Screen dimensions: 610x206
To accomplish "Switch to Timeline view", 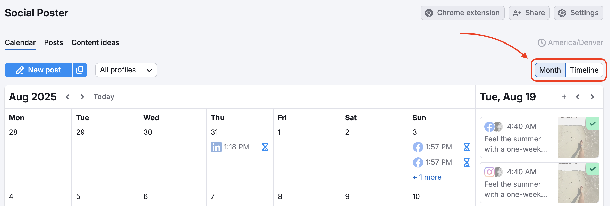I will point(584,70).
